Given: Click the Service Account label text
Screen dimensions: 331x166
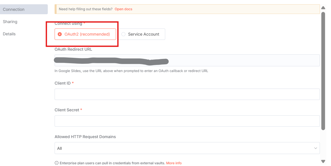Looking at the screenshot, I should point(144,34).
